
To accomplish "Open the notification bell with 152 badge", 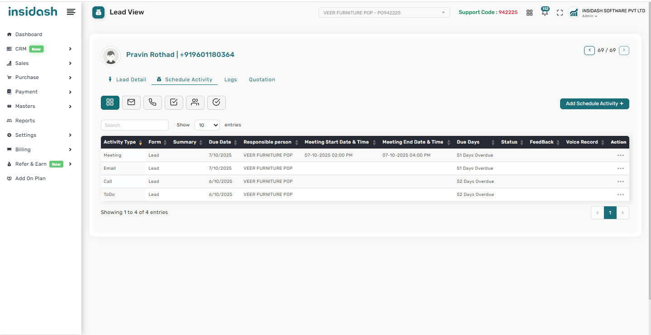I will pyautogui.click(x=545, y=12).
